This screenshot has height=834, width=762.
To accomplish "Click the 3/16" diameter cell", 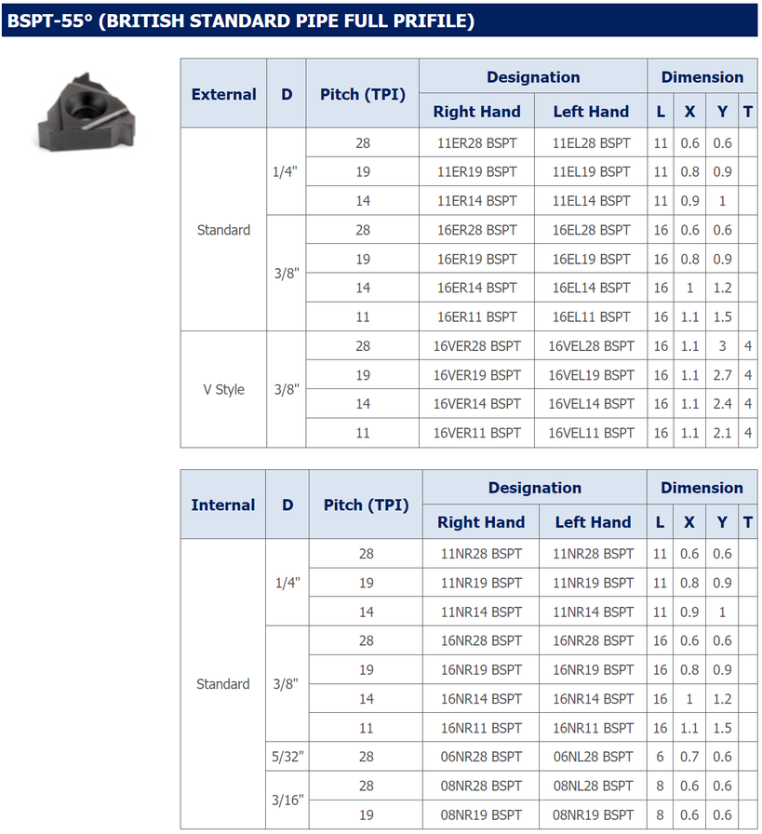I will 287,800.
